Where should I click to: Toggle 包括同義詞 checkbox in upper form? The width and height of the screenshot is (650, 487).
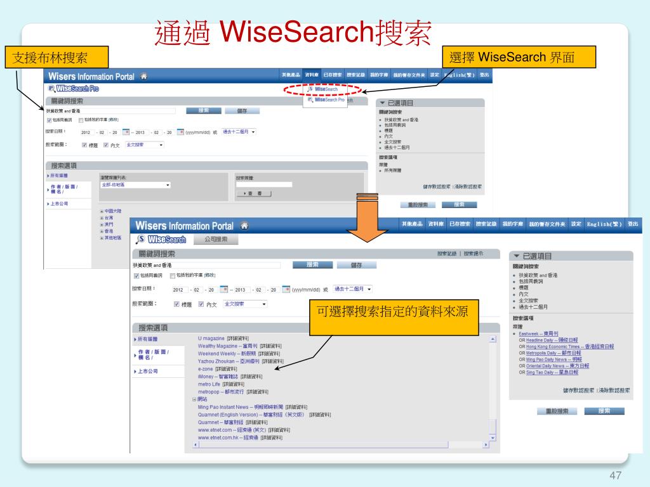point(50,120)
